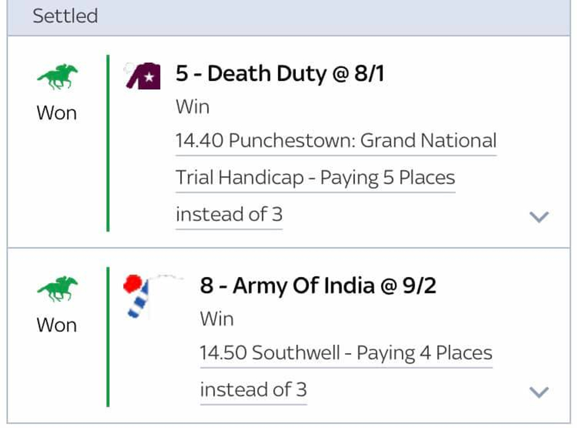Click the Won label on Army Of India bet

(57, 325)
